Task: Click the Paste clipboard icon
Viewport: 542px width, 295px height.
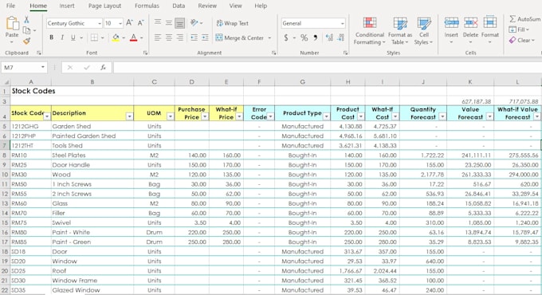Action: coord(12,23)
